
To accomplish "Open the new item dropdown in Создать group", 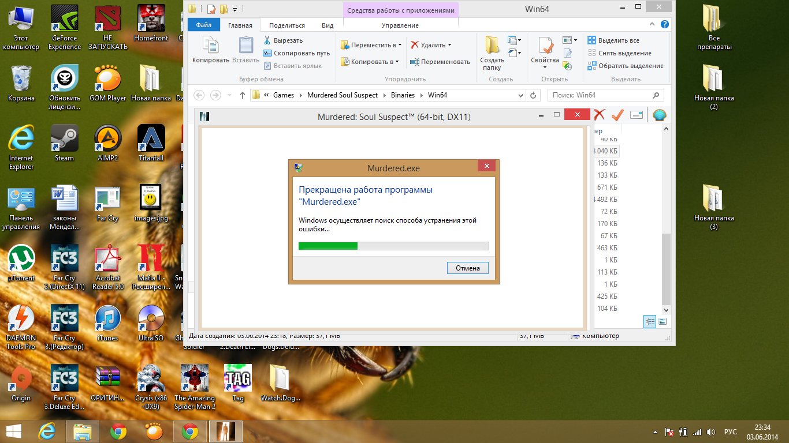I will click(514, 40).
